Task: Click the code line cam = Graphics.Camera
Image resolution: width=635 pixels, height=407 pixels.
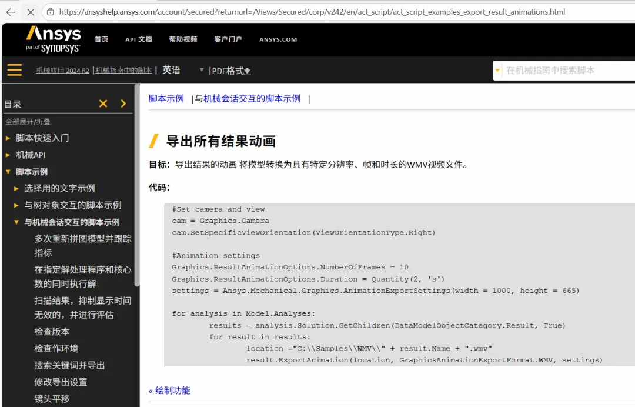Action: tap(220, 221)
